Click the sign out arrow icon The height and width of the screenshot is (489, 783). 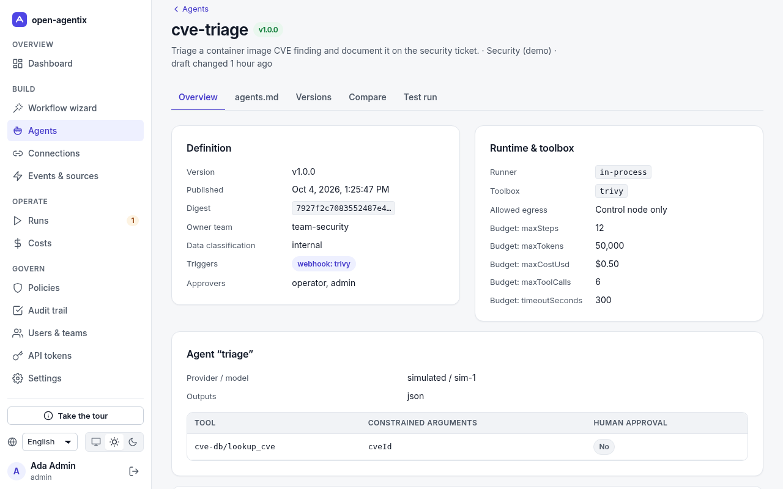[134, 471]
